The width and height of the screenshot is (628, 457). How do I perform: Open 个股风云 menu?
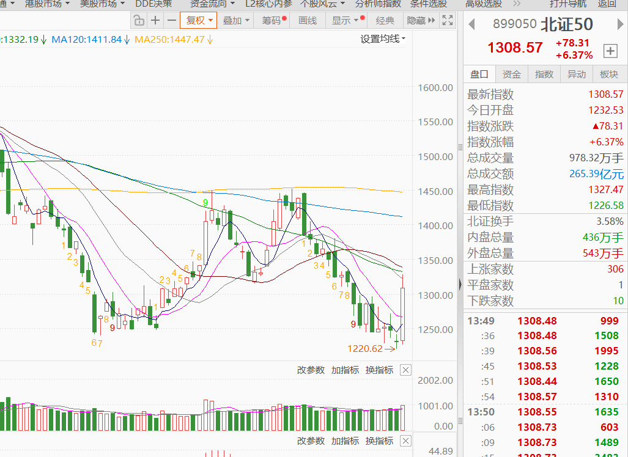coord(323,4)
